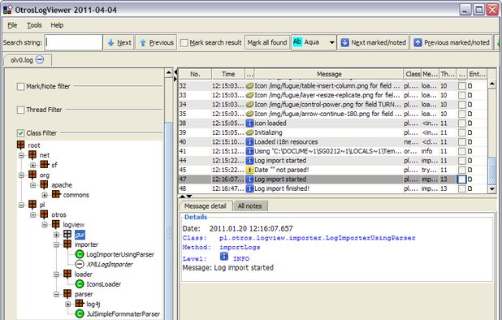Viewport: 502px width, 320px height.
Task: Click the OtrosLogViewer app icon in title bar
Action: (7, 9)
